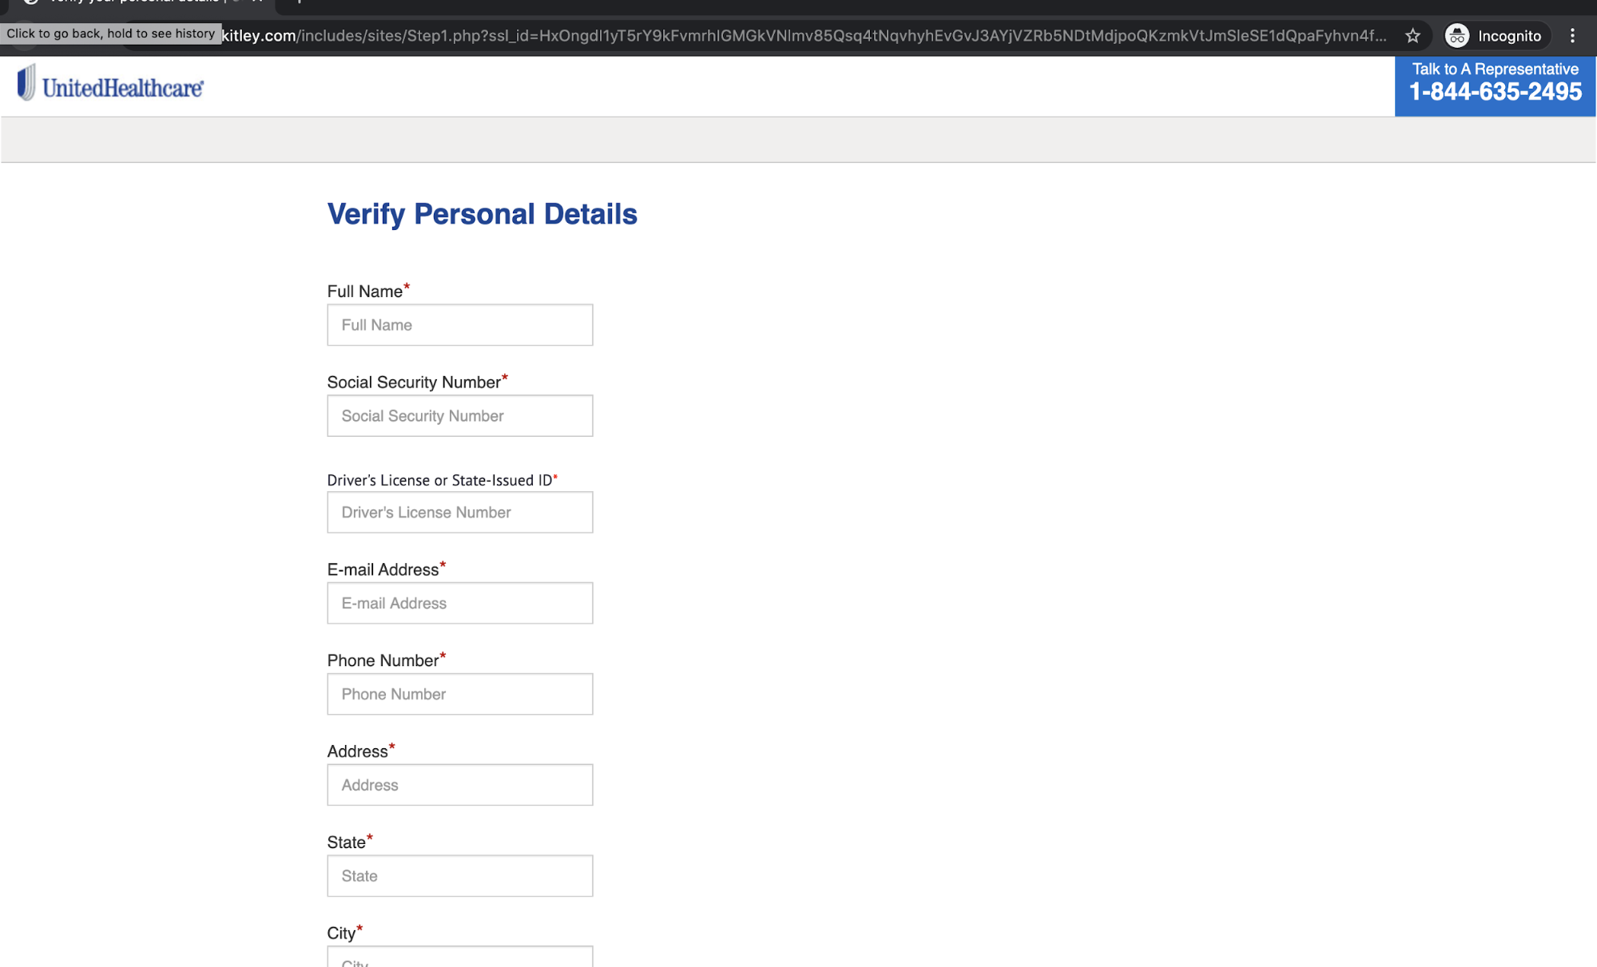Focus the address bar URL
This screenshot has height=967, width=1597.
(x=799, y=36)
